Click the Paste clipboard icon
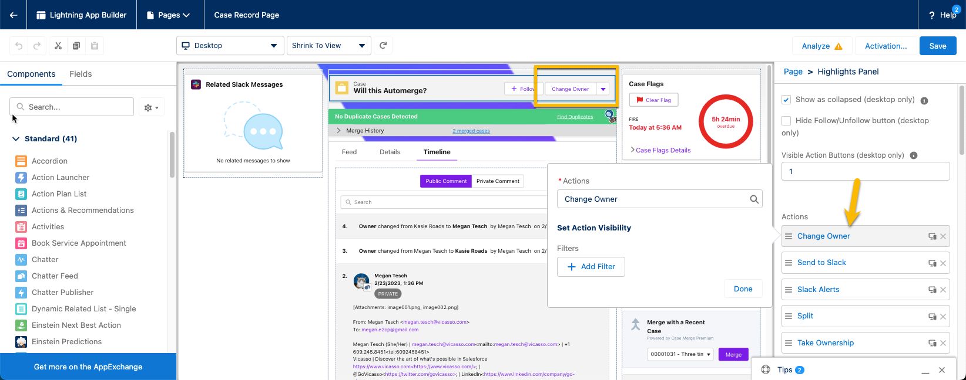The height and width of the screenshot is (380, 966). pos(95,46)
